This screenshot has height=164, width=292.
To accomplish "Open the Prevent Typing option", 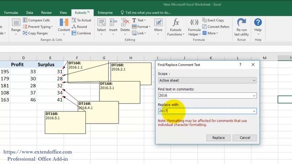I will 38,26.
